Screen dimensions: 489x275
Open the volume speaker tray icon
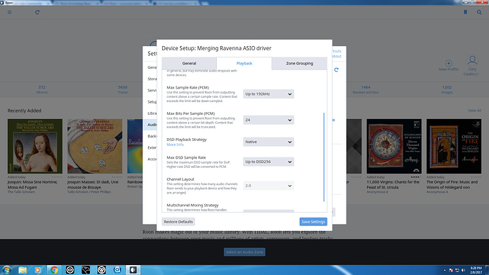[x=463, y=270]
